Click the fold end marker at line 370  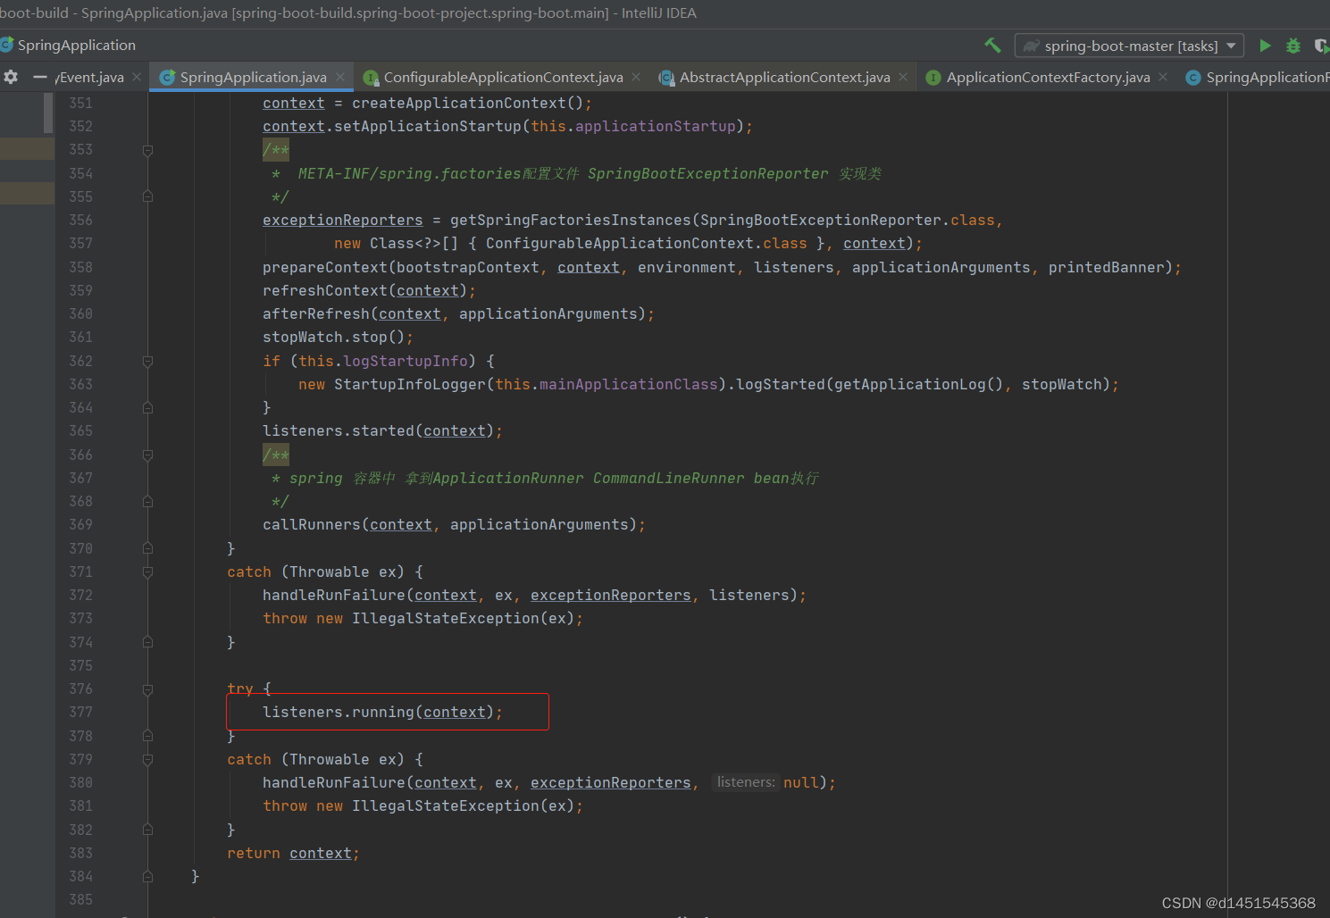tap(148, 548)
